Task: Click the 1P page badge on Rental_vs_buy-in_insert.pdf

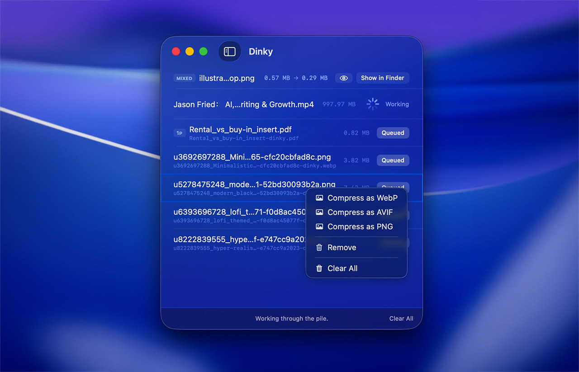Action: point(180,133)
